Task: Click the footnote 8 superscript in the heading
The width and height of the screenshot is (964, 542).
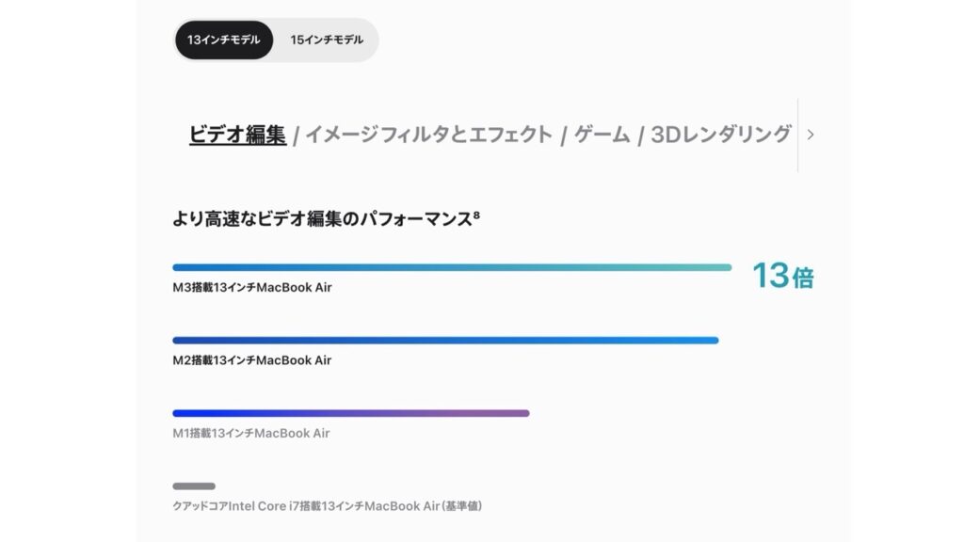Action: pos(476,215)
